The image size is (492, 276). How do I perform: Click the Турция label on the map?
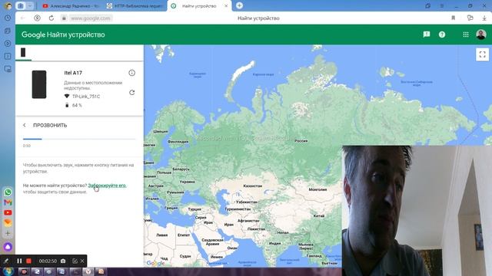pos(194,209)
